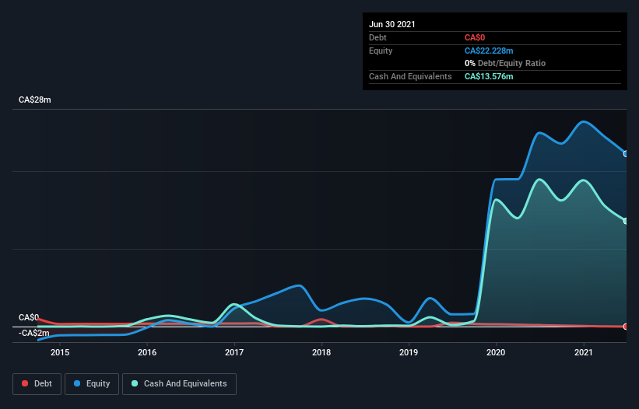Click the Debt row label in tooltip
This screenshot has height=409, width=639.
[x=377, y=37]
